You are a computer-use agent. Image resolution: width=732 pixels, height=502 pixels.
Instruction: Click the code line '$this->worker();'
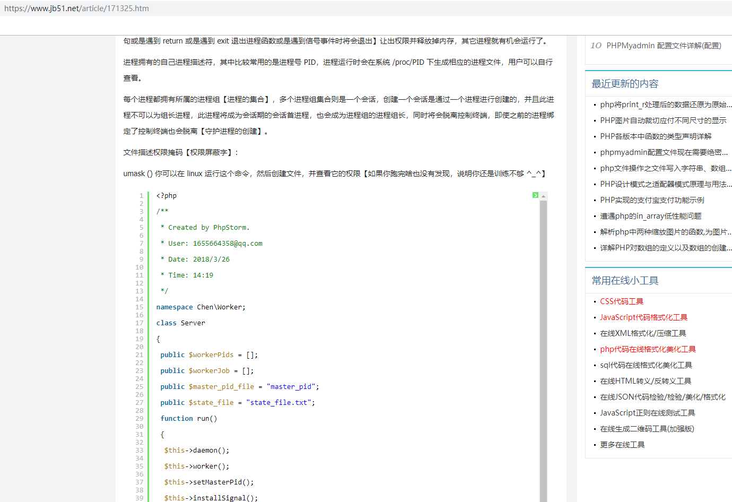coord(197,466)
